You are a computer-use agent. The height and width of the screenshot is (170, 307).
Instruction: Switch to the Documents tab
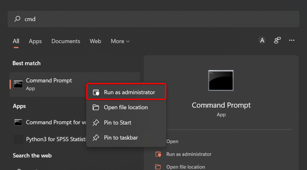pyautogui.click(x=65, y=41)
